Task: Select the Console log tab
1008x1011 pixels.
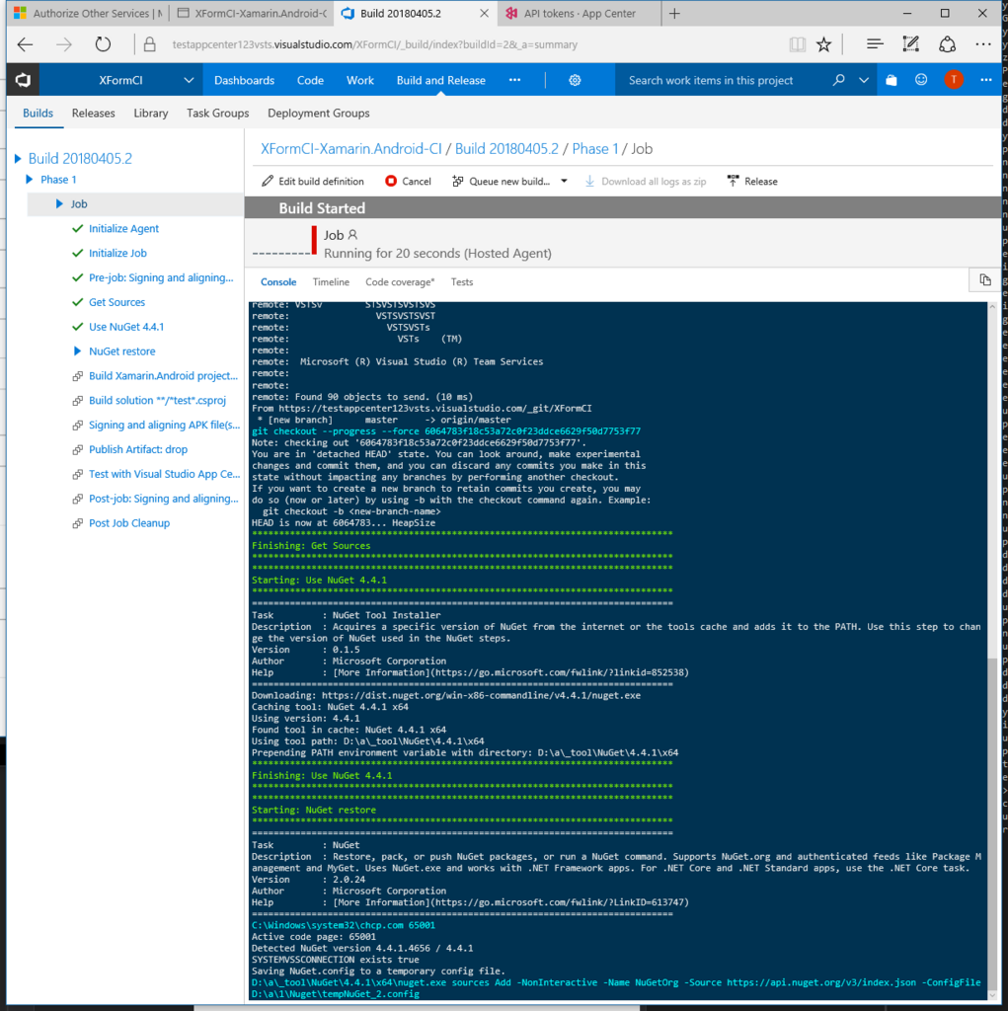Action: [278, 281]
